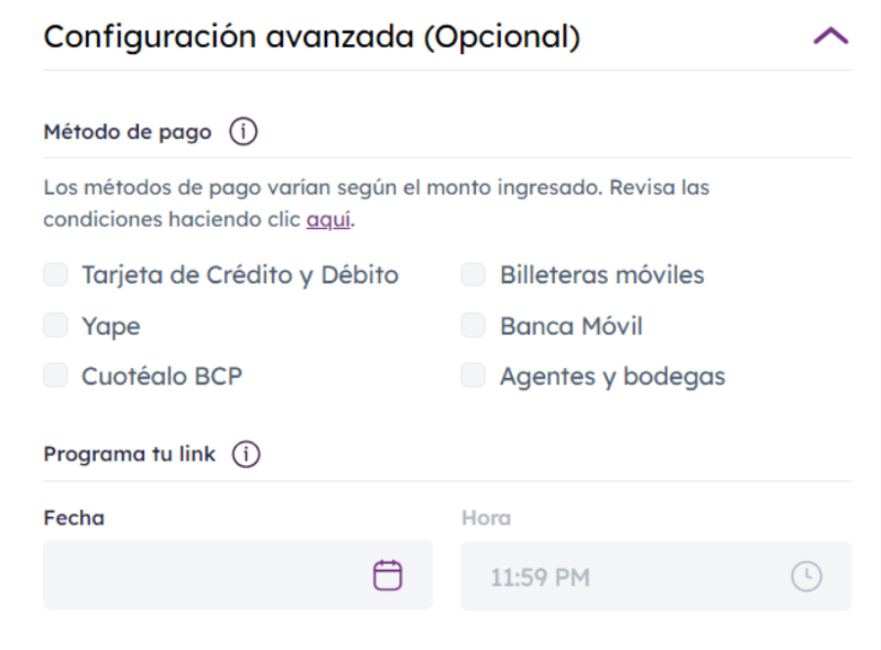The image size is (881, 650).
Task: Select the Billeteras móviles checkbox
Action: [474, 275]
